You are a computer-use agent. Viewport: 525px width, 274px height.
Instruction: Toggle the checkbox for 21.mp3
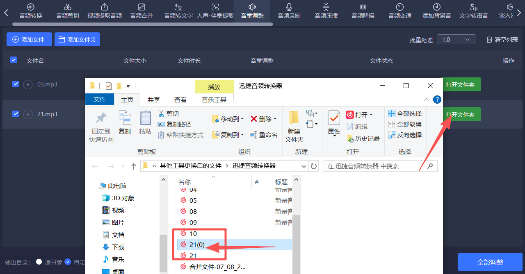coord(16,114)
